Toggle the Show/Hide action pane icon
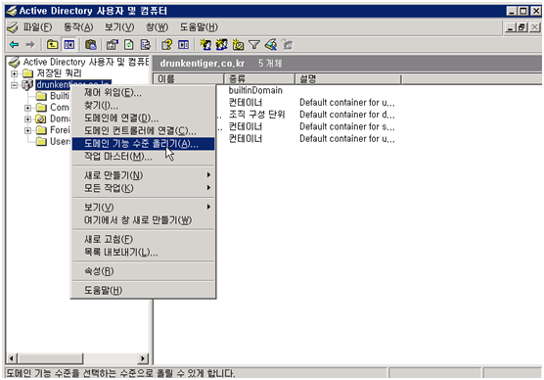 [184, 45]
